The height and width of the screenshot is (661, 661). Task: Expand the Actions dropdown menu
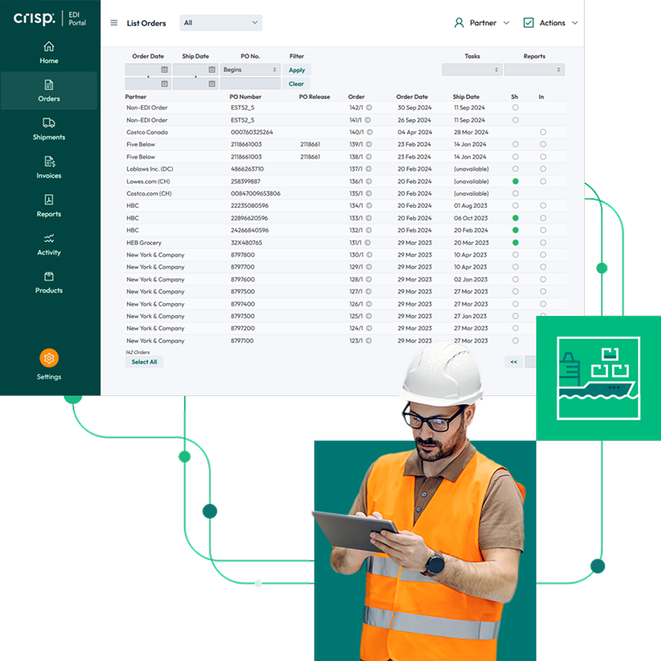click(550, 23)
